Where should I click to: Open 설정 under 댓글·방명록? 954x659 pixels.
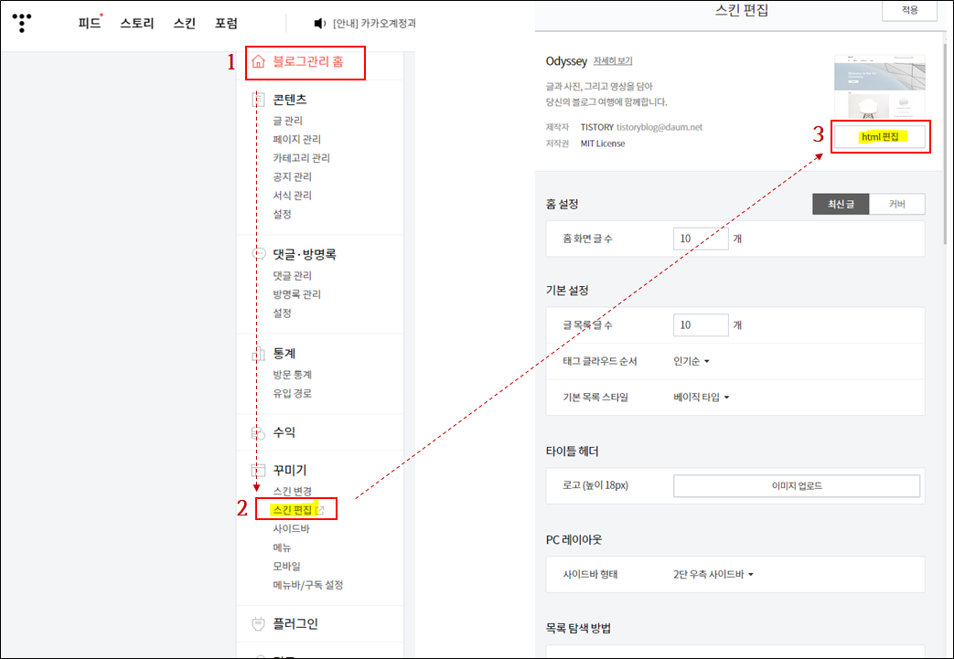click(283, 314)
